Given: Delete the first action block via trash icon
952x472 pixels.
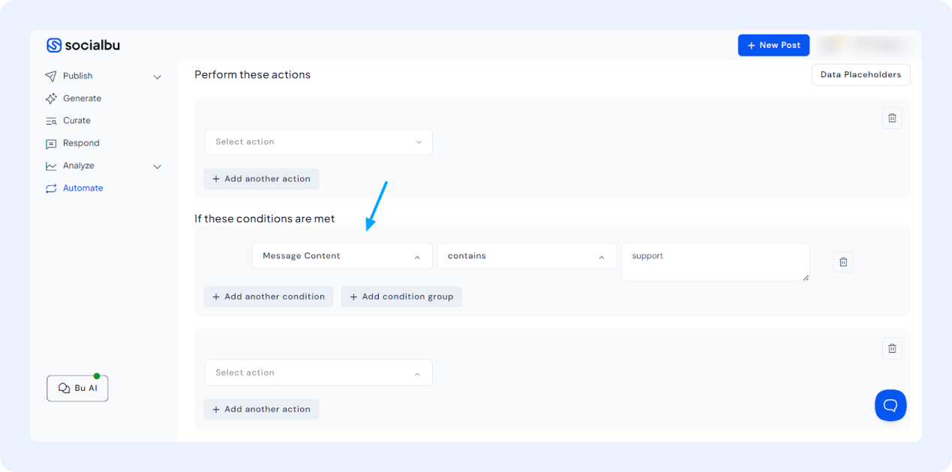Looking at the screenshot, I should 892,118.
